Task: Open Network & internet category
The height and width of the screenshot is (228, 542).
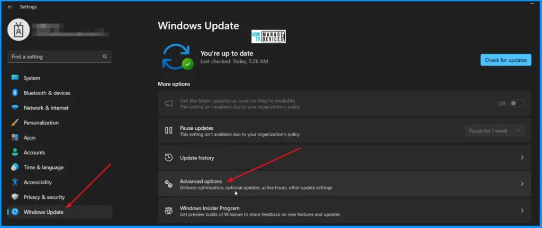Action: 60,108
